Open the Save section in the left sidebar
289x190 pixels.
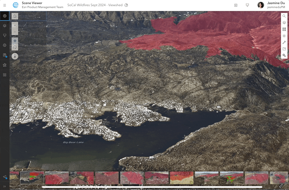[4, 55]
